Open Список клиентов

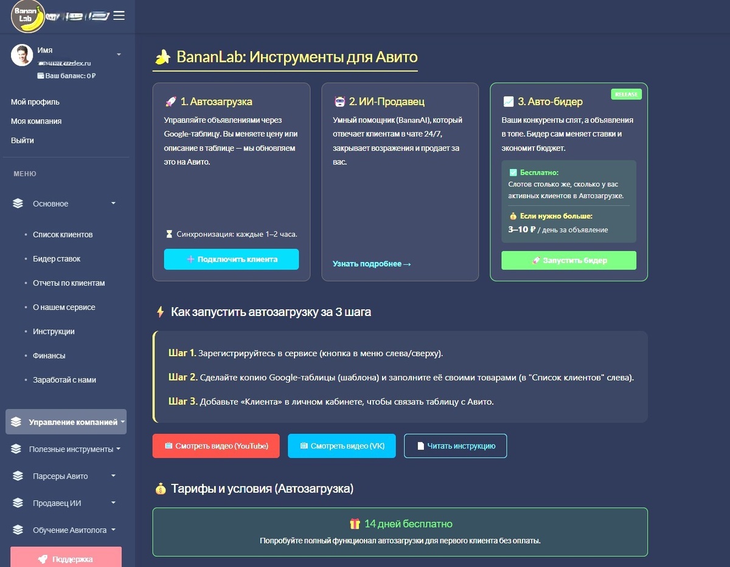[63, 235]
